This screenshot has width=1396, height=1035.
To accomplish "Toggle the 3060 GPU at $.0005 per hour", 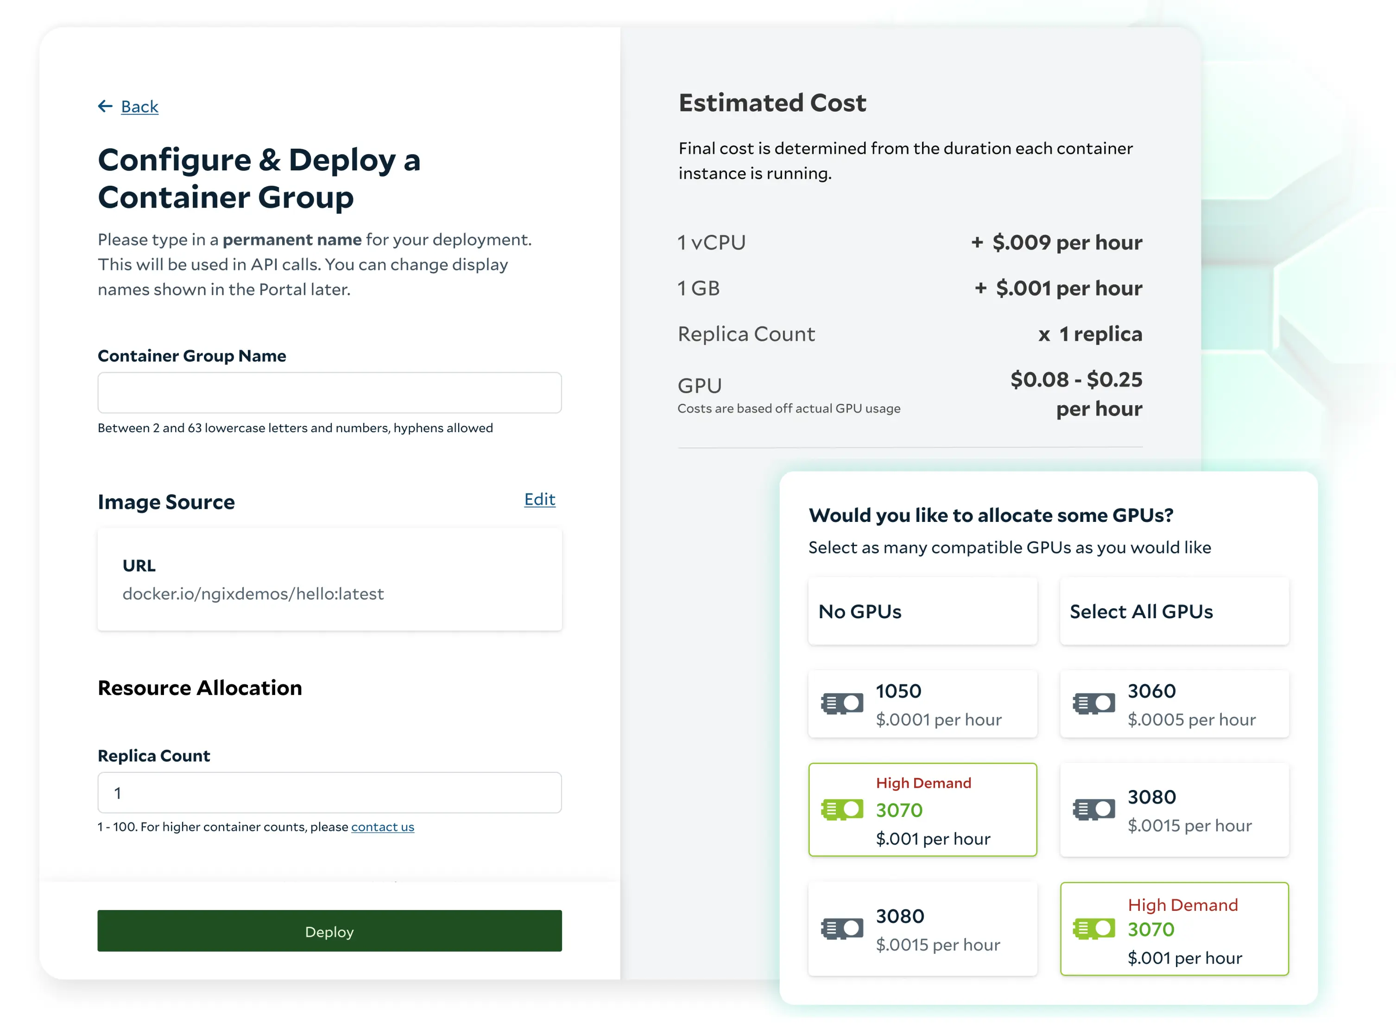I will 1174,703.
